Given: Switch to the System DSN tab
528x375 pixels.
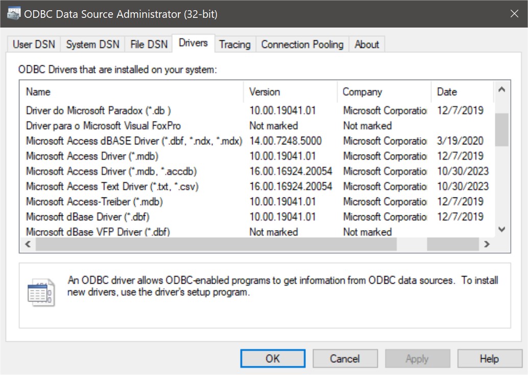Looking at the screenshot, I should coord(92,44).
